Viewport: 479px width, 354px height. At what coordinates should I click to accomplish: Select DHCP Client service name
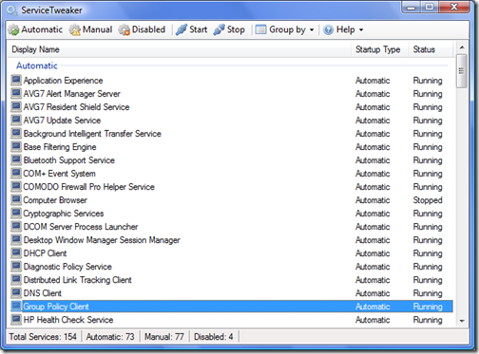45,253
